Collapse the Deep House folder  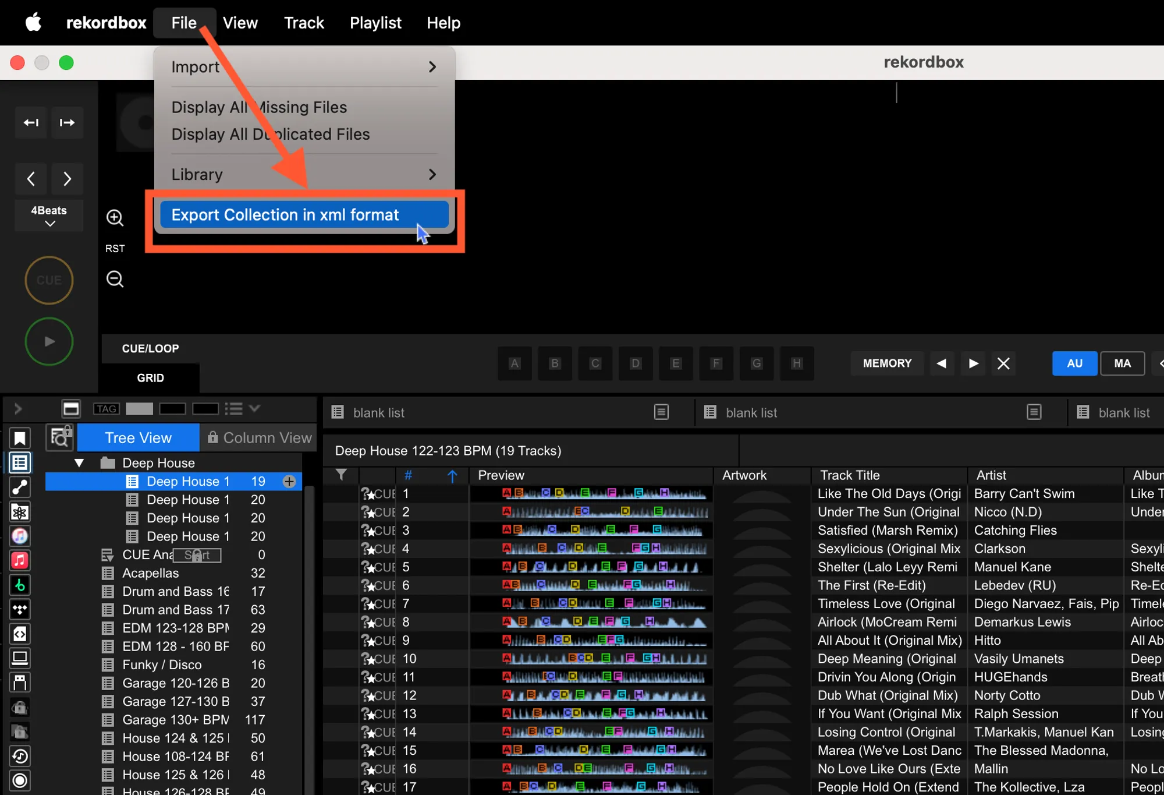[79, 463]
